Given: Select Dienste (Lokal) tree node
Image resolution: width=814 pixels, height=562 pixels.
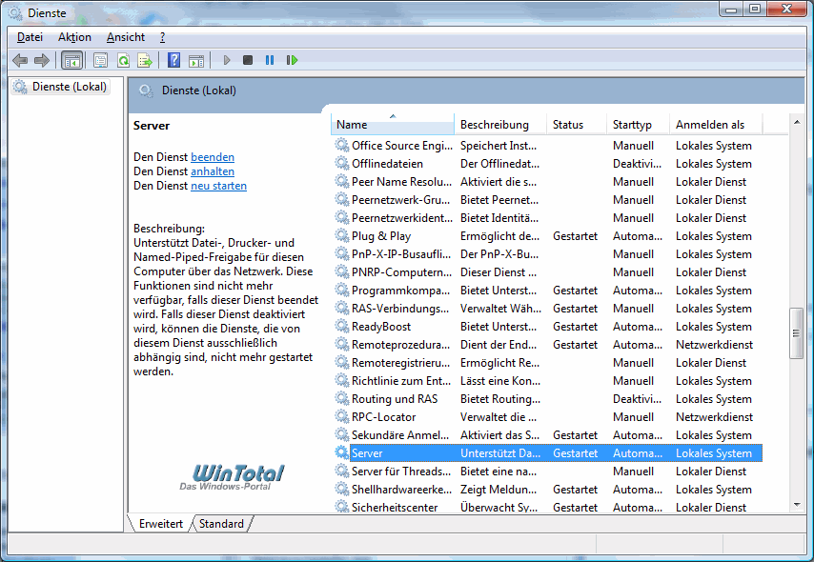Looking at the screenshot, I should point(61,87).
